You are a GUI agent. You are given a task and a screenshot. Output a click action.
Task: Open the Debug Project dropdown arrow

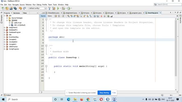click(x=66, y=8)
